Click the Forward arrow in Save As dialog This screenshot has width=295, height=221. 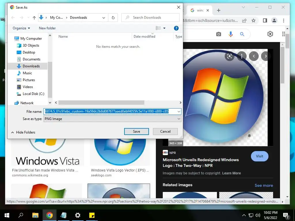[21, 18]
